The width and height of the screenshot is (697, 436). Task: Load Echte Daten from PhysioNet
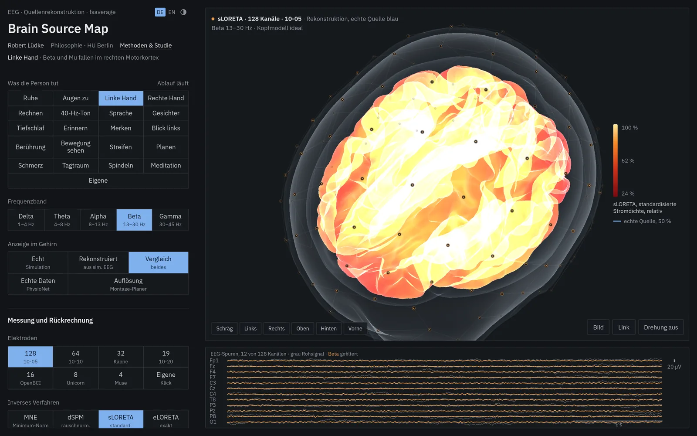click(x=38, y=284)
